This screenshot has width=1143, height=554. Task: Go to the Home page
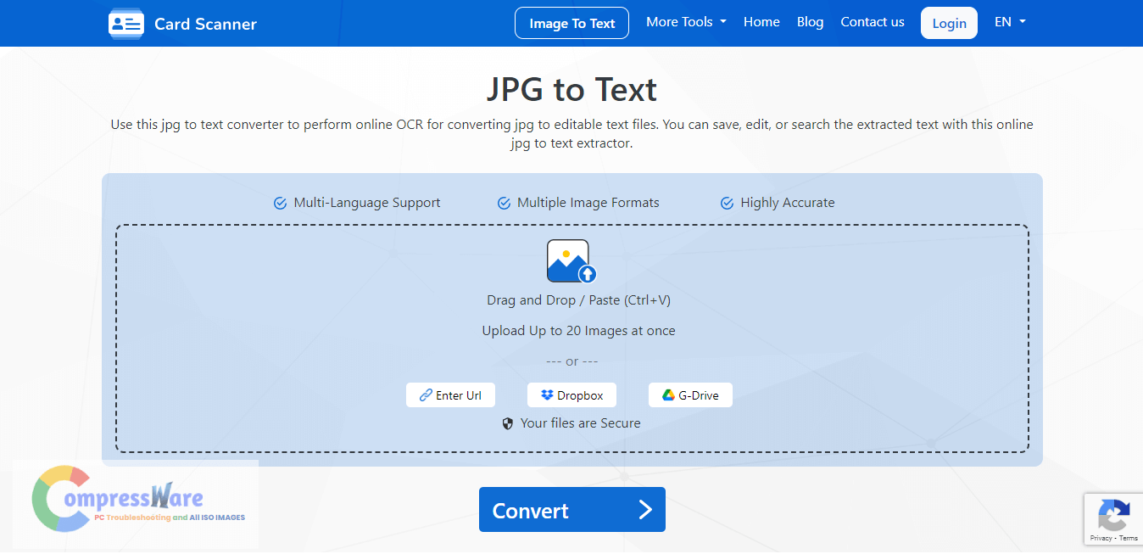click(761, 22)
